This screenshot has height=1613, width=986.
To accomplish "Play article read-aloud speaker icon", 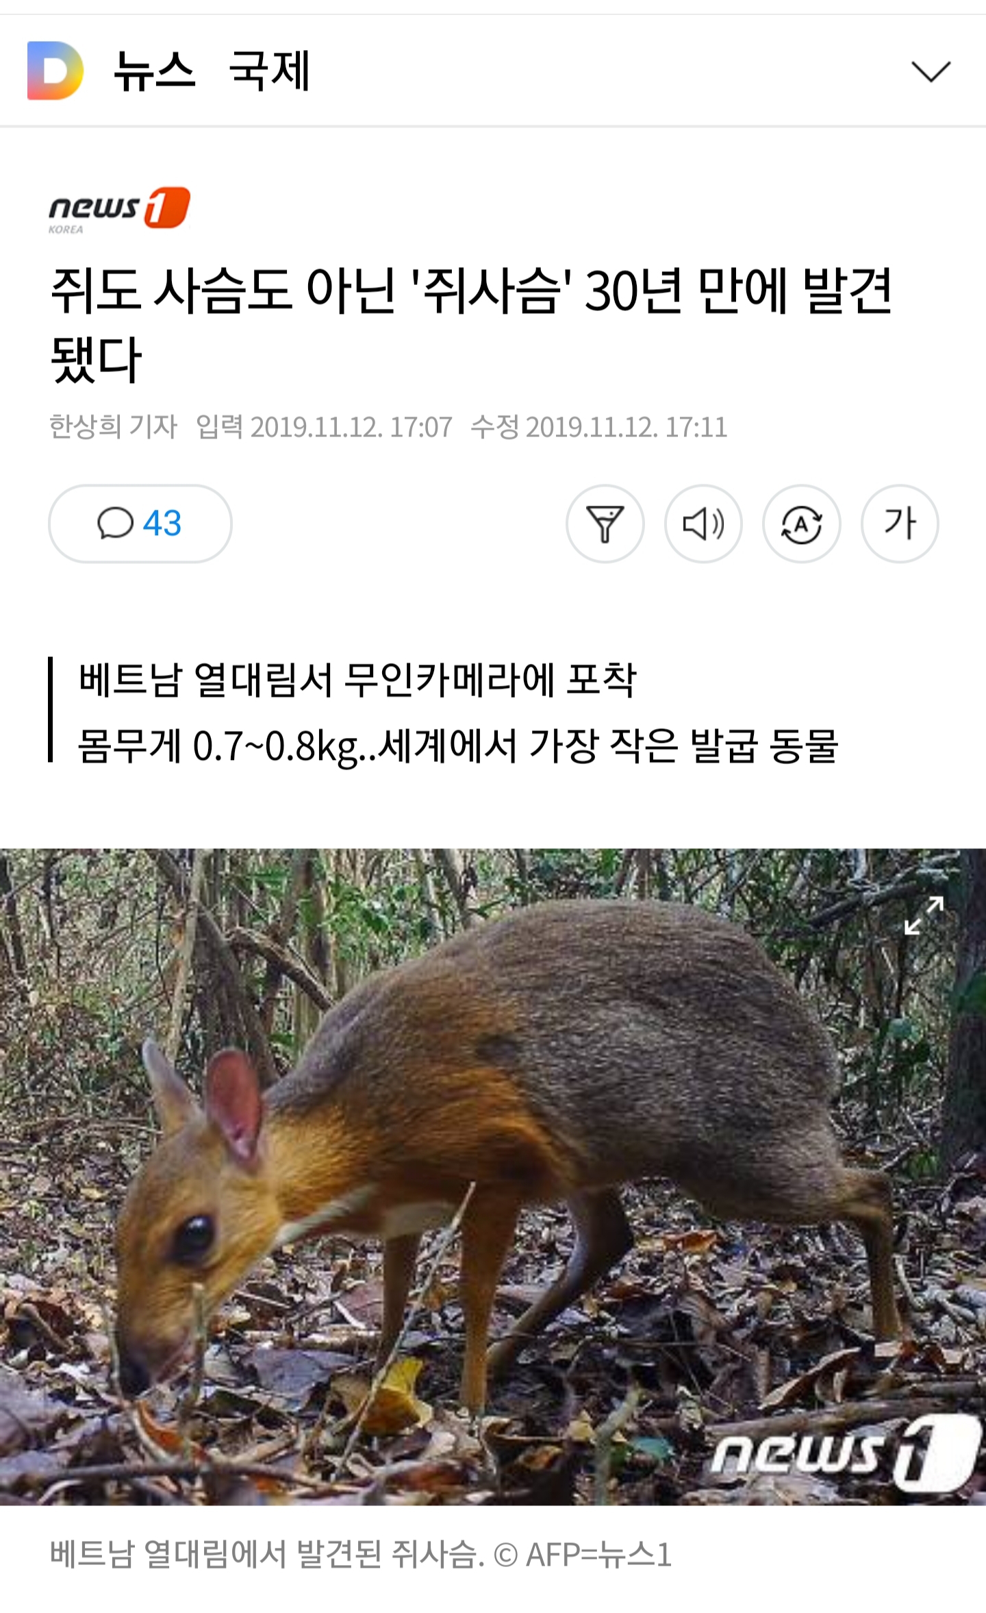I will point(703,524).
